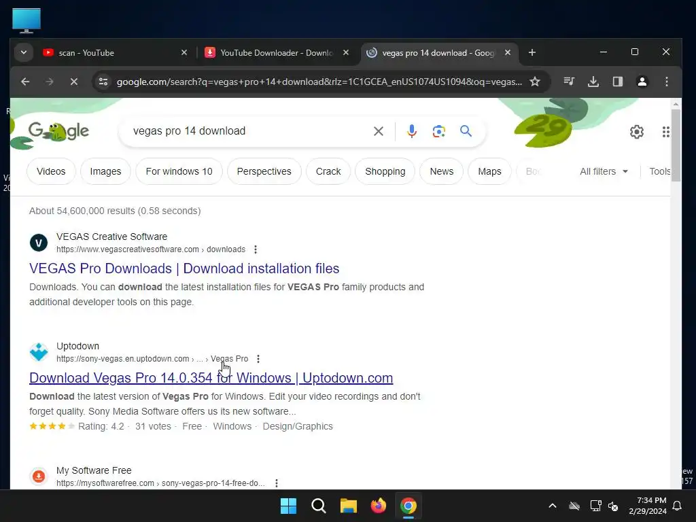The image size is (696, 522).
Task: Filter results by Videos
Action: tap(51, 171)
